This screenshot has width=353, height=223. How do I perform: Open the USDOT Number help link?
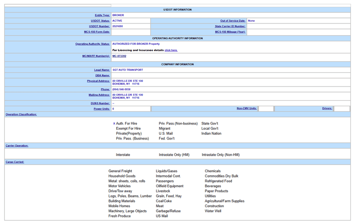pyautogui.click(x=99, y=26)
